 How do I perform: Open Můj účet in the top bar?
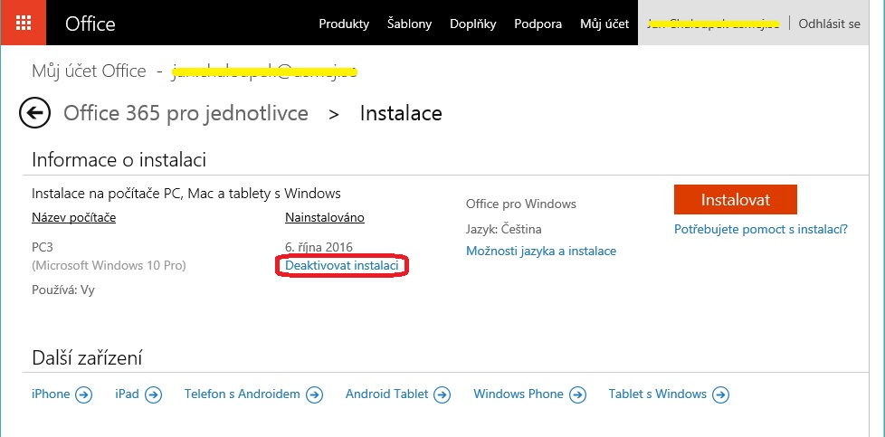tap(604, 24)
